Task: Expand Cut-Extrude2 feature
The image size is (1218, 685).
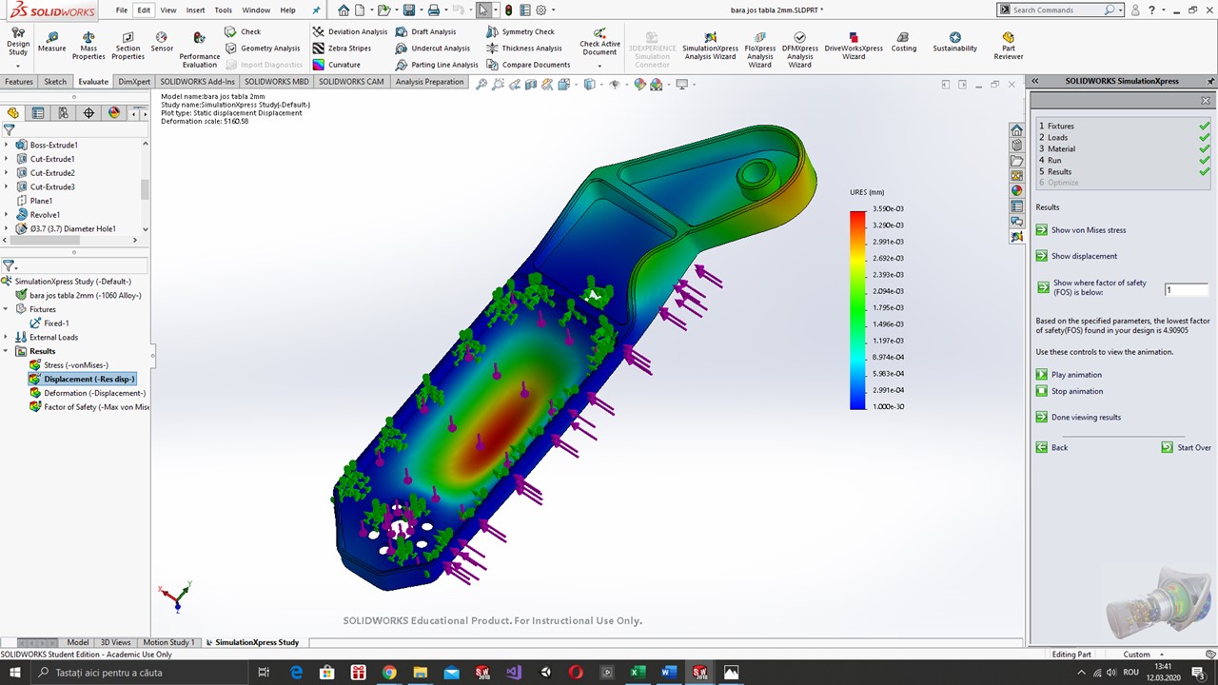Action: [x=7, y=173]
